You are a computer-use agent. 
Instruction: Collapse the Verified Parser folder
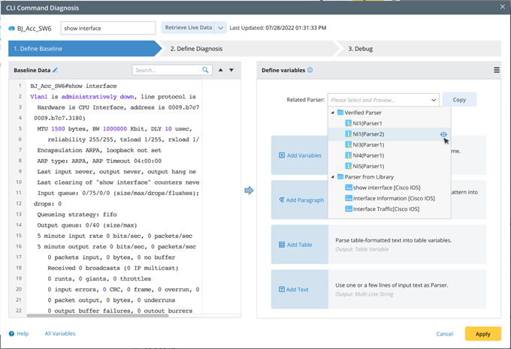[x=333, y=113]
